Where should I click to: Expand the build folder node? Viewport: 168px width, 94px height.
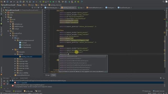click(x=8, y=20)
